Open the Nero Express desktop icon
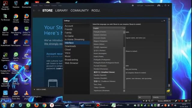The image size is (192, 108). tap(16, 43)
